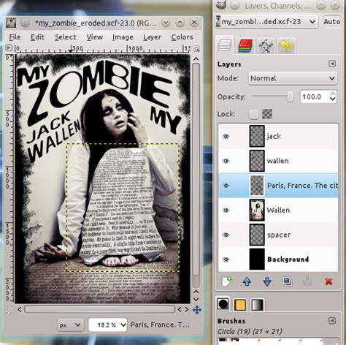Viewport: 346px width, 345px height.
Task: Select the spacer layer name
Action: coord(279,235)
